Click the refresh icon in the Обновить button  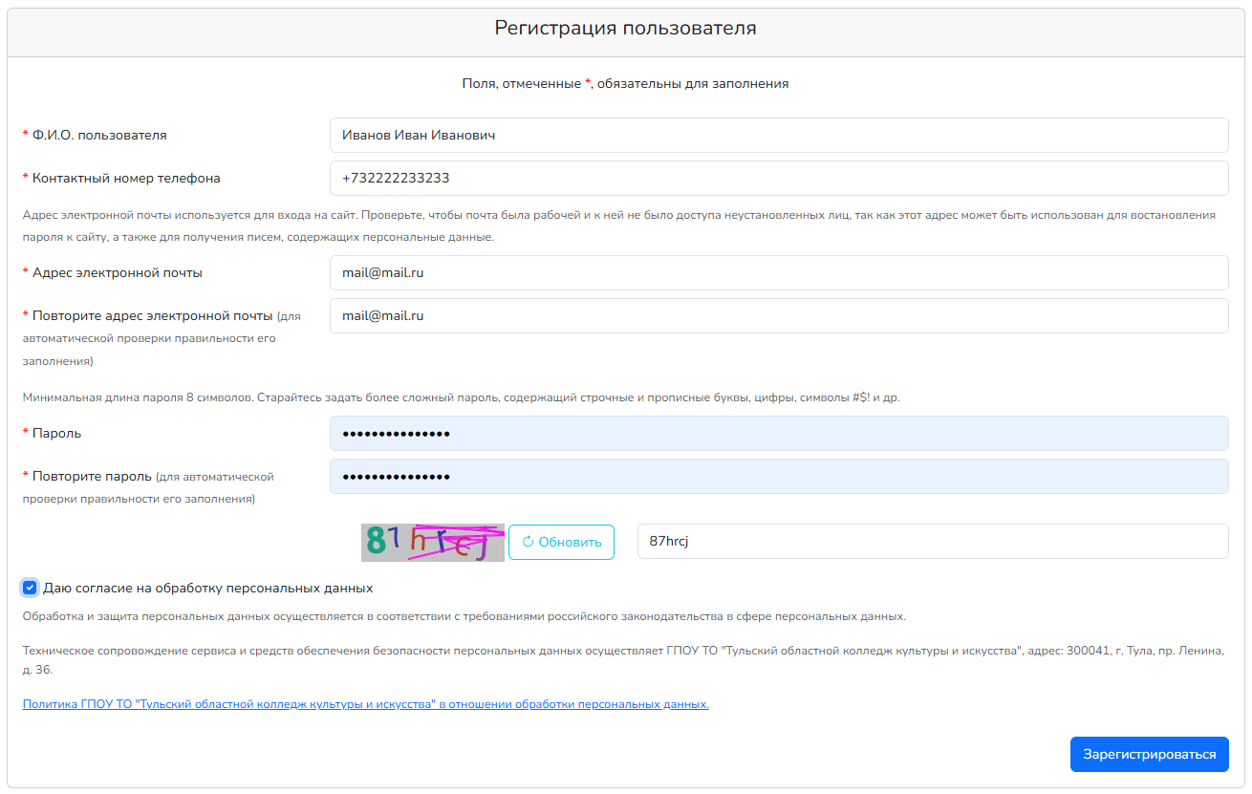[x=528, y=542]
